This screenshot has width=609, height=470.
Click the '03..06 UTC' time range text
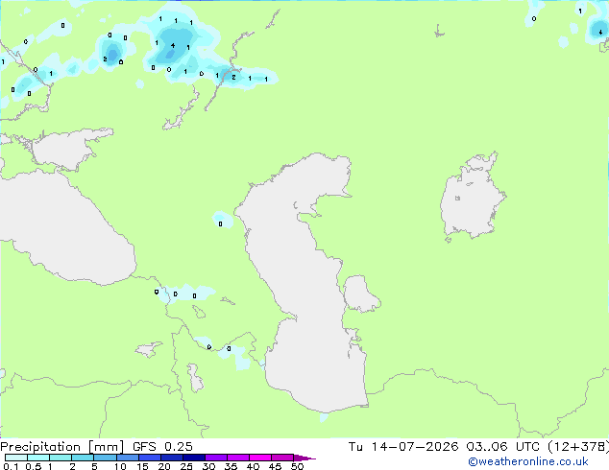[503, 447]
